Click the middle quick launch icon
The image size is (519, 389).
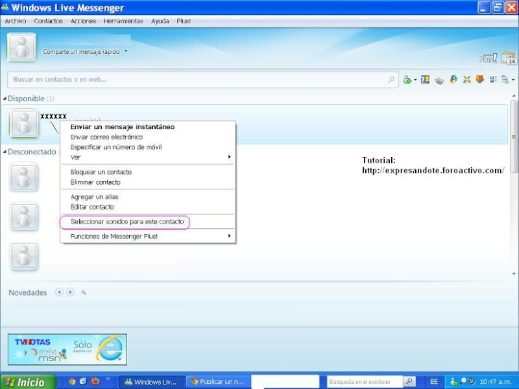83,381
